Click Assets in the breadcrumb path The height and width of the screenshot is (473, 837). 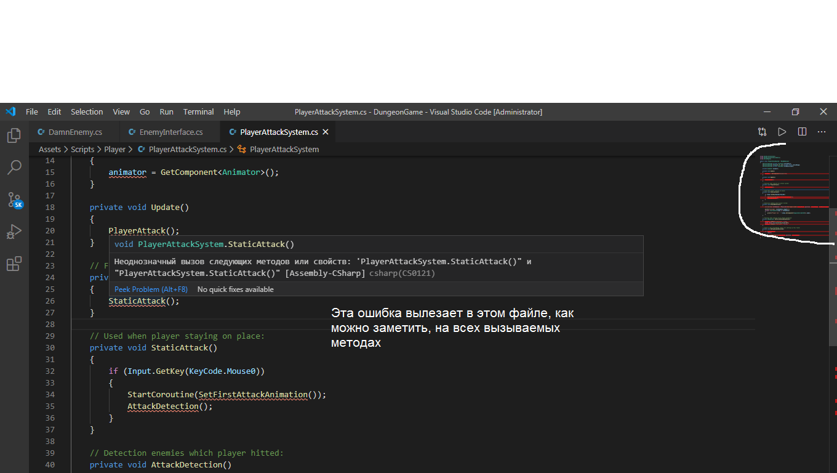tap(50, 150)
